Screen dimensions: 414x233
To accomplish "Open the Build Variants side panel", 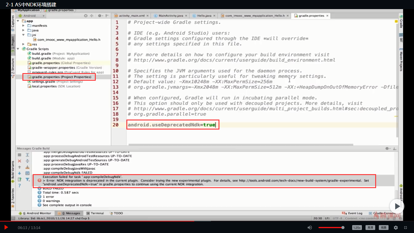I will tap(13, 172).
